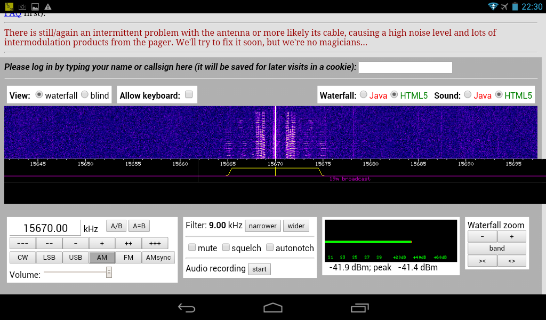
Task: Tap the Android back navigation icon
Action: [187, 308]
